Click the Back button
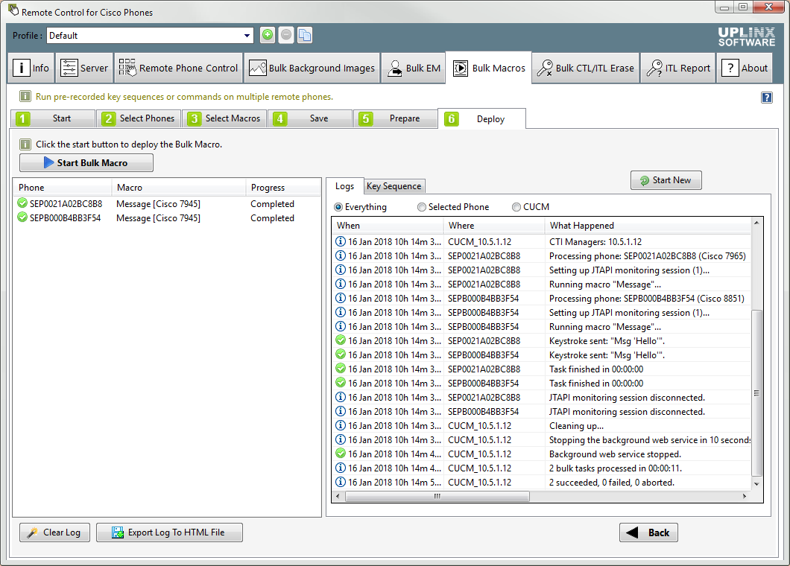Image resolution: width=790 pixels, height=566 pixels. pos(648,532)
